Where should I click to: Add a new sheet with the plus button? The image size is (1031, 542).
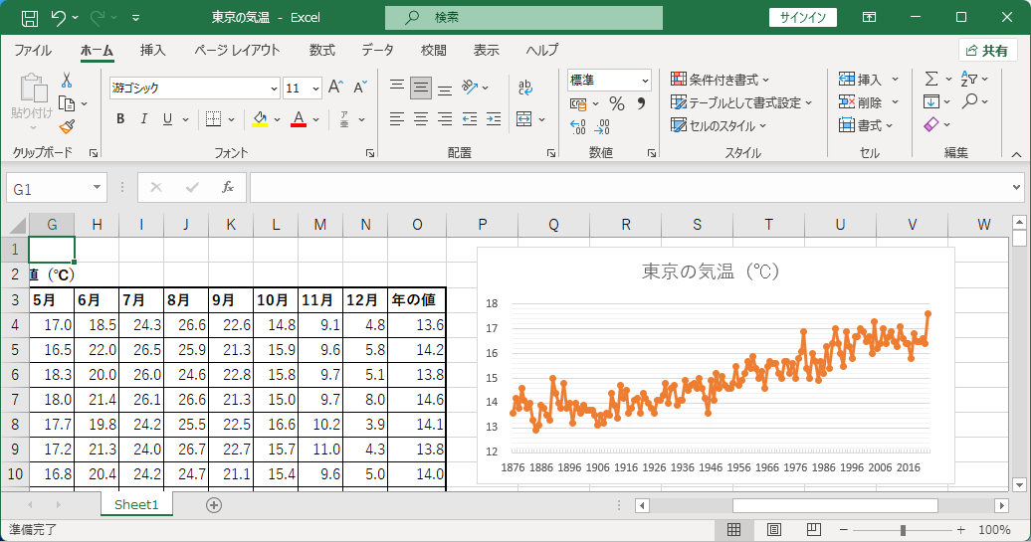[214, 504]
